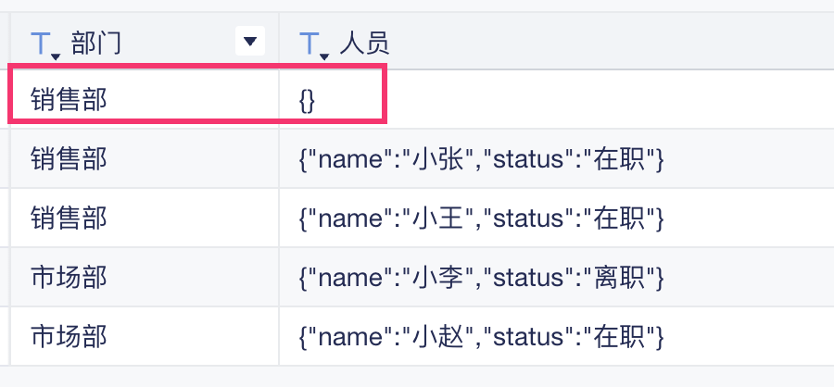This screenshot has height=387, width=834.
Task: Select the 部门 column header label
Action: tap(96, 42)
